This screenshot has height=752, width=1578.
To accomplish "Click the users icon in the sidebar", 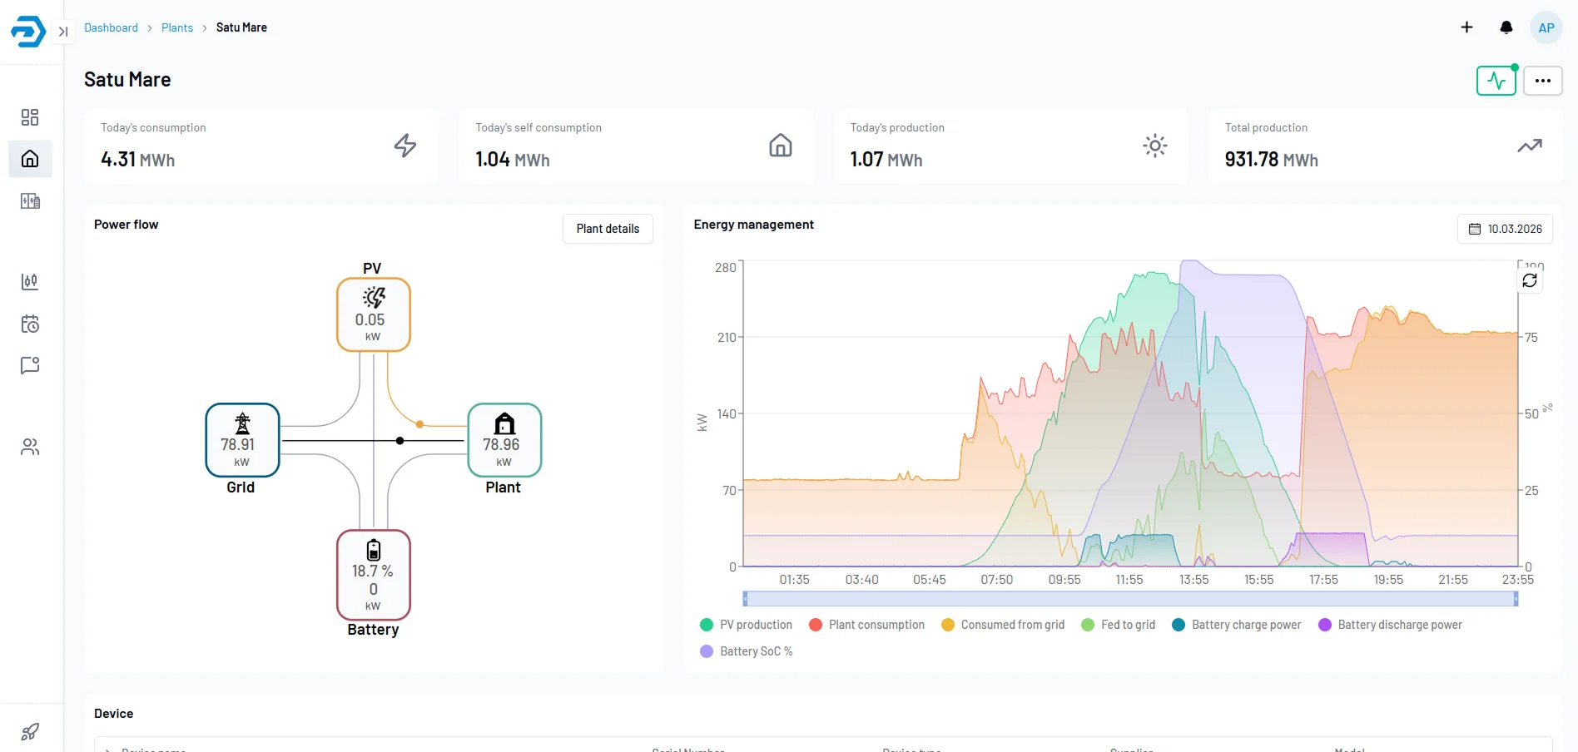I will click(30, 447).
